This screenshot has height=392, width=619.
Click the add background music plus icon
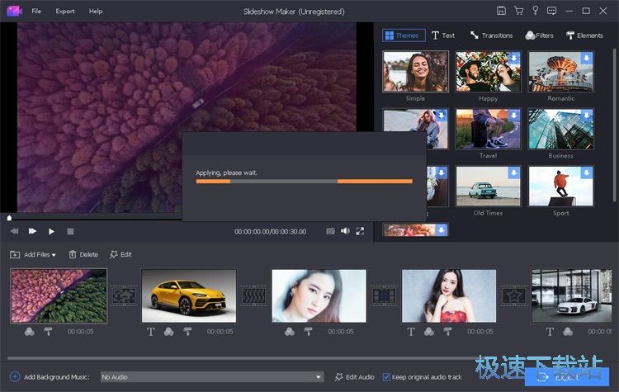pyautogui.click(x=15, y=377)
